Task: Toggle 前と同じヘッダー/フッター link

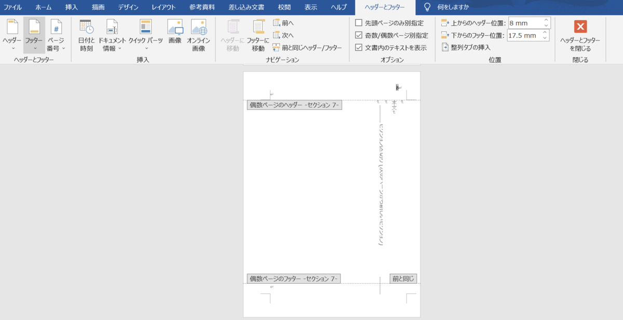Action: click(x=307, y=48)
